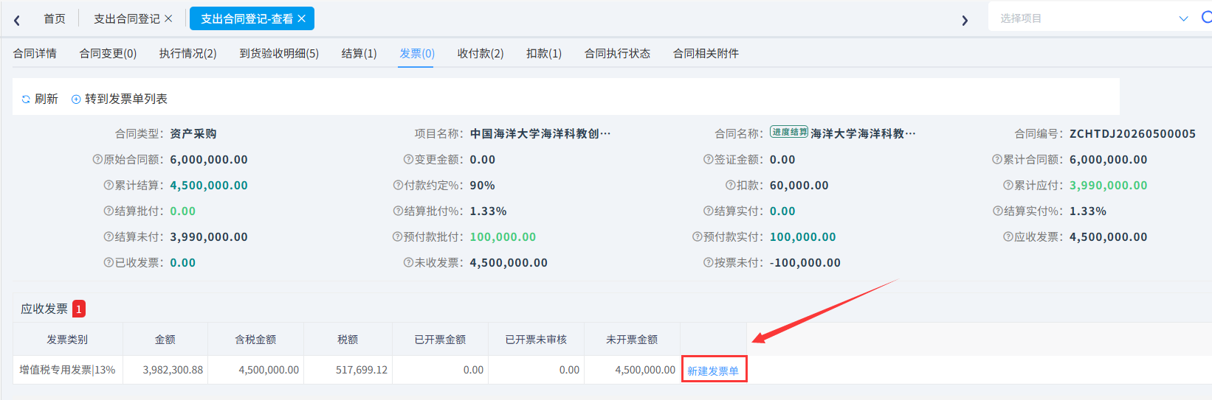Click help icon beside 结算批付
This screenshot has height=400, width=1212.
(109, 211)
